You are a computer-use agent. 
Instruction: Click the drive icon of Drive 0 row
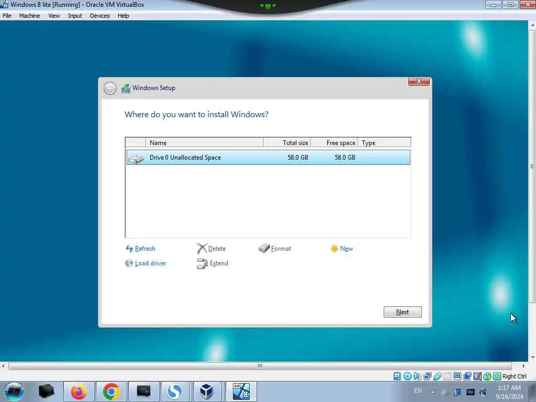[136, 158]
